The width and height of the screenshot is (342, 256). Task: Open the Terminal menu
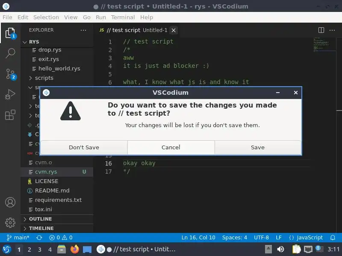point(123,17)
